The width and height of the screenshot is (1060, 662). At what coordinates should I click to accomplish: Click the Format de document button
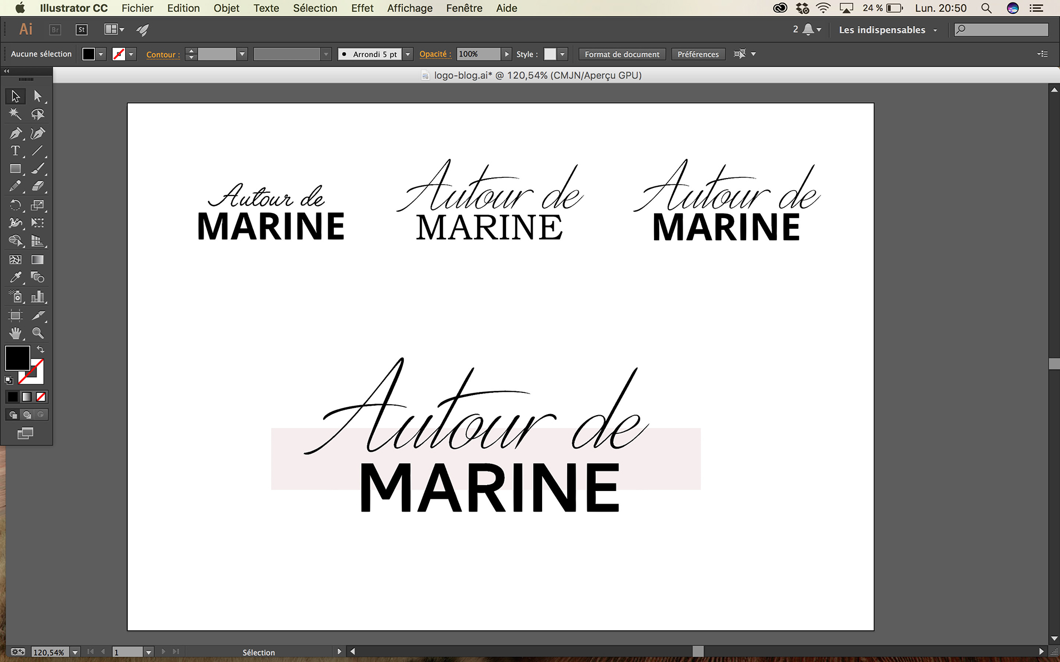click(x=622, y=54)
